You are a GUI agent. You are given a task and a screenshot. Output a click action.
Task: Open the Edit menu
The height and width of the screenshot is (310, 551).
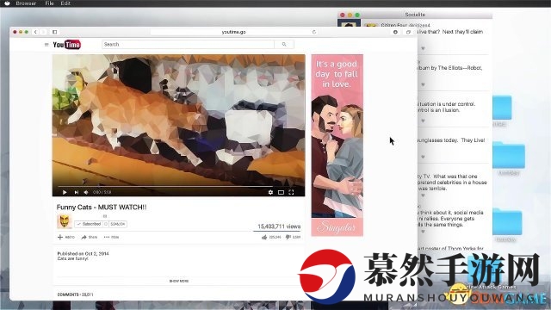(65, 3)
